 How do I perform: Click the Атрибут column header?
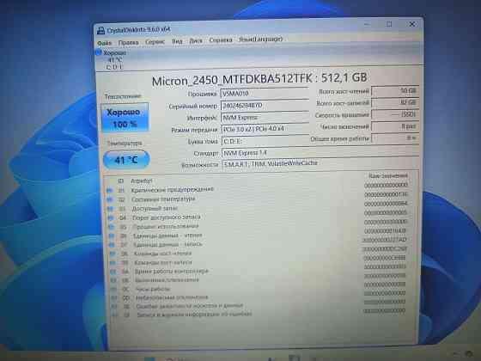142,180
